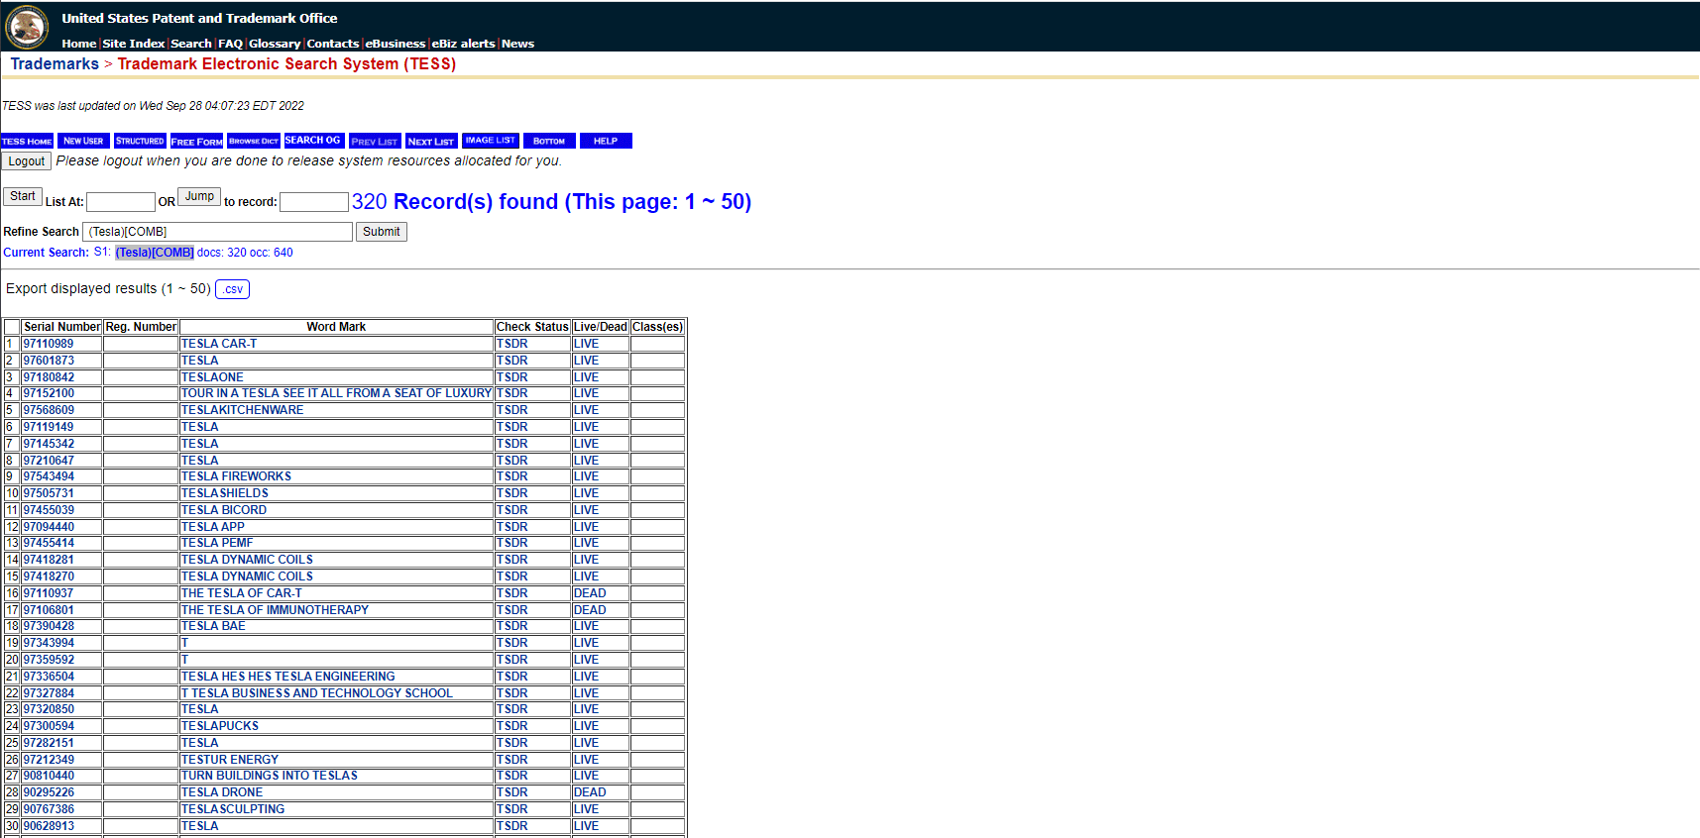Click the USPTO seal logo
Image resolution: width=1700 pixels, height=838 pixels.
pyautogui.click(x=27, y=27)
